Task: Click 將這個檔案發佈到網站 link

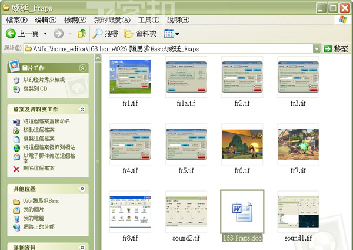Action: [x=49, y=147]
